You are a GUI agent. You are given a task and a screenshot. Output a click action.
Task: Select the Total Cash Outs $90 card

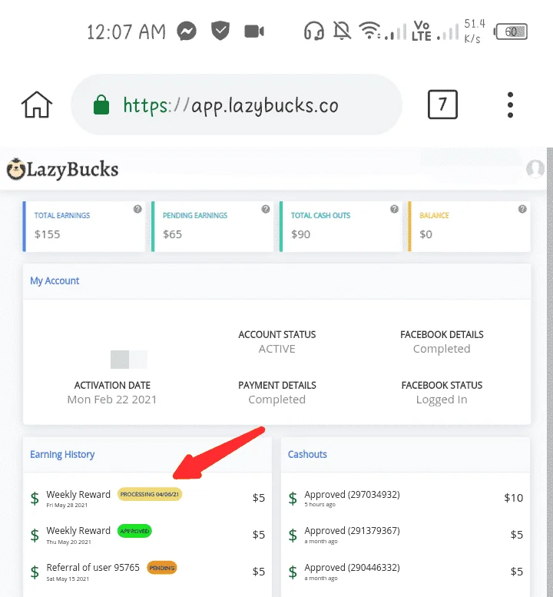pos(340,227)
